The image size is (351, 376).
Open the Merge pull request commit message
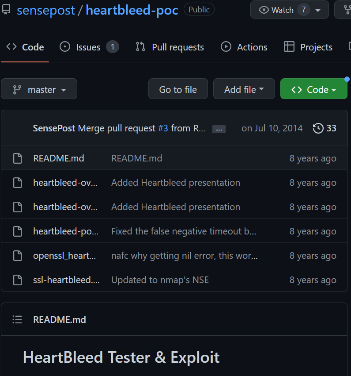[117, 128]
